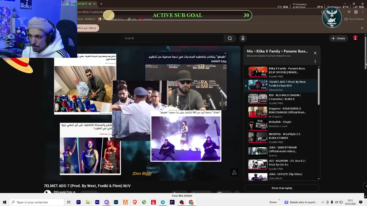Screen dimensions: 367x206
Task: Click the 7ELMET ADO 7 video title
Action: [87, 186]
